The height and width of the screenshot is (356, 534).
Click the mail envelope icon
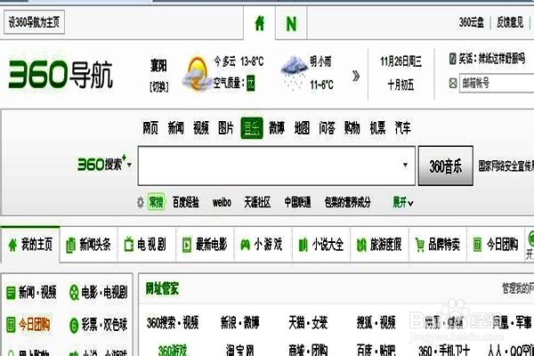click(x=453, y=83)
